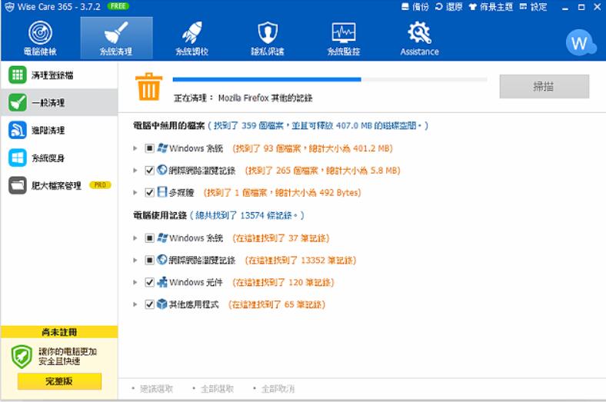
Task: Click globe icon for 265 files browsing row
Action: point(162,170)
